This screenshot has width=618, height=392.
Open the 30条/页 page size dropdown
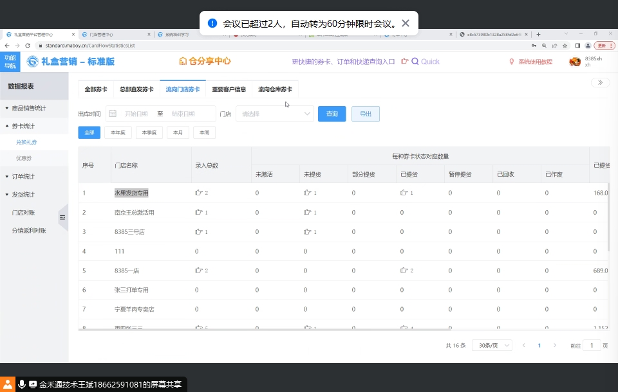click(492, 345)
